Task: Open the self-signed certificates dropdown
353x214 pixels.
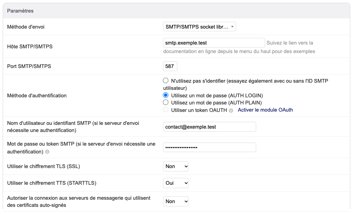Action: pyautogui.click(x=176, y=201)
